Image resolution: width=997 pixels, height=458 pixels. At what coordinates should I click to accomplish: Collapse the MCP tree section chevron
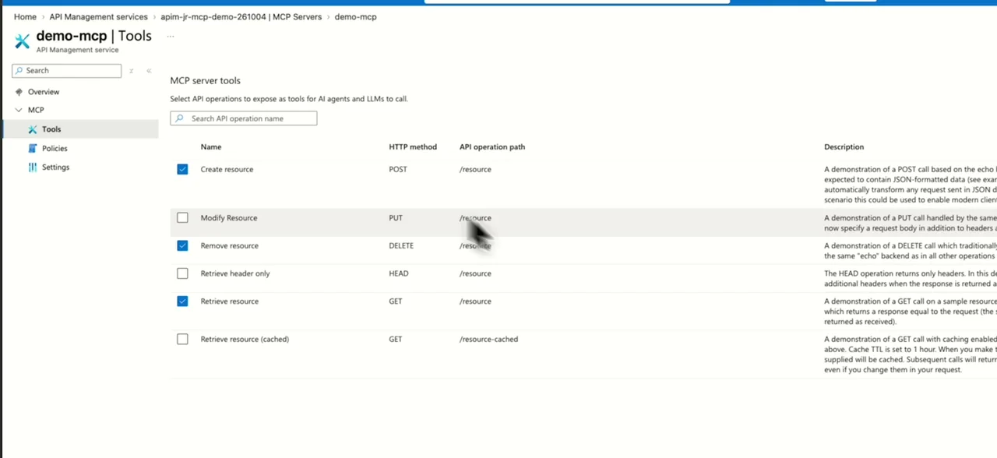click(x=19, y=110)
